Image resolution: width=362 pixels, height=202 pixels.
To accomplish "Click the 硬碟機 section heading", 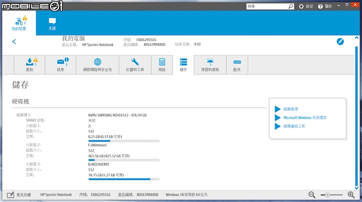I will [21, 102].
